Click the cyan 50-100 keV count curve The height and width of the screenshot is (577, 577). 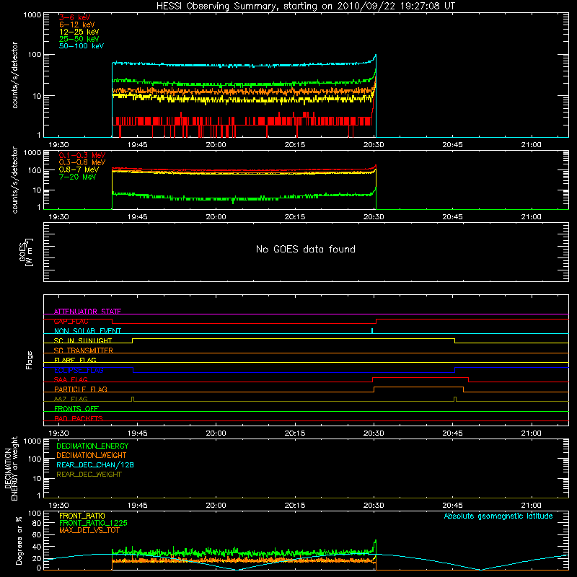244,65
